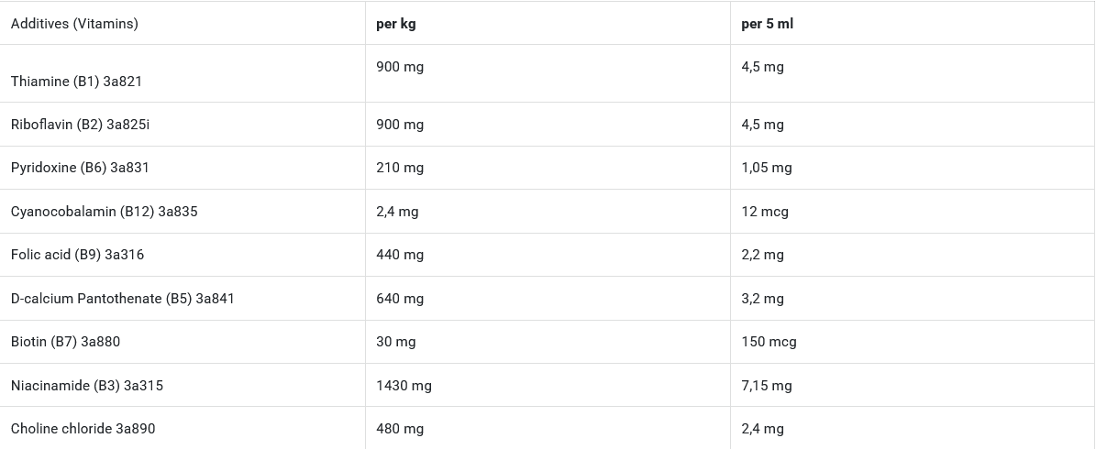
Task: Click the Additives (Vitamins) header cell
Action: point(74,24)
